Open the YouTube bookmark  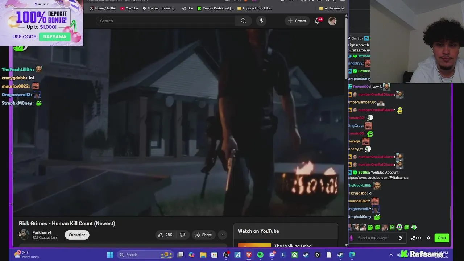pyautogui.click(x=129, y=8)
